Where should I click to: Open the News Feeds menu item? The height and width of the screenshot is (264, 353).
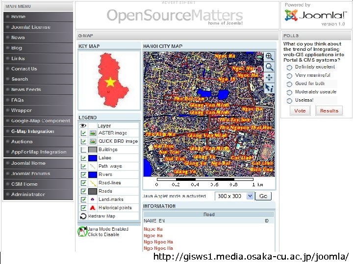(38, 89)
